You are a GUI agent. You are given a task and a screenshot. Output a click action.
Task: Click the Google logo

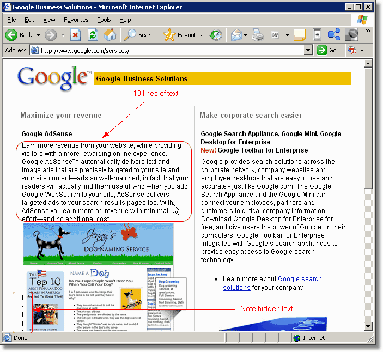click(53, 78)
